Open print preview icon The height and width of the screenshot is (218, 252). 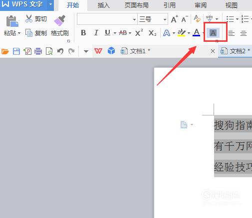click(49, 51)
